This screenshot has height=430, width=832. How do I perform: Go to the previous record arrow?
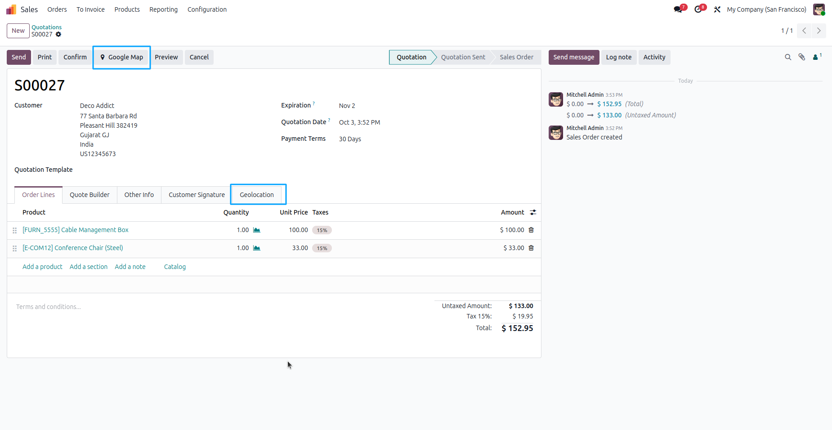[x=804, y=31]
